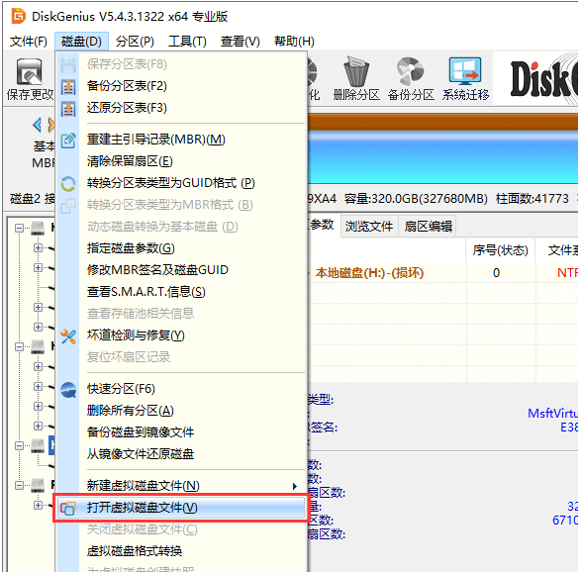Viewport: 581px width, 572px height.
Task: Click the icon beside 重建主引导记录(MBR)
Action: pos(68,141)
